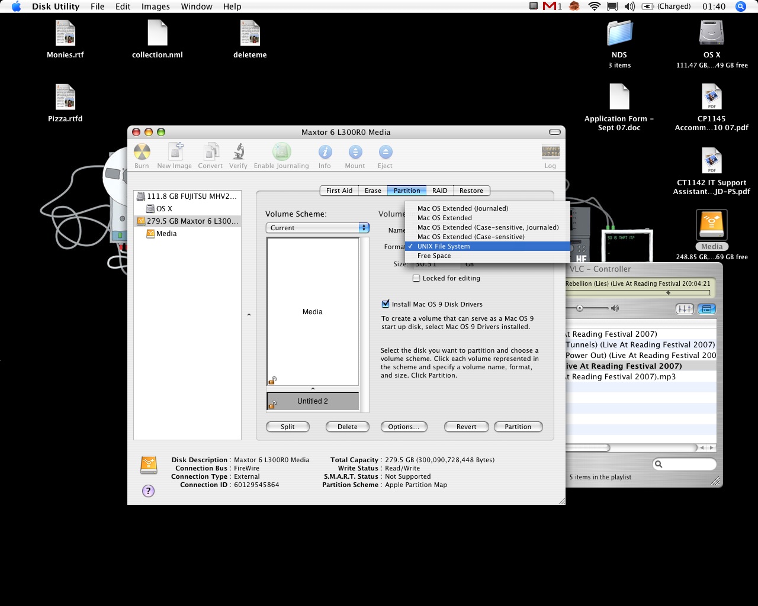Screen dimensions: 758x606
Task: Click the toolbar toggle pill button
Action: click(x=554, y=132)
